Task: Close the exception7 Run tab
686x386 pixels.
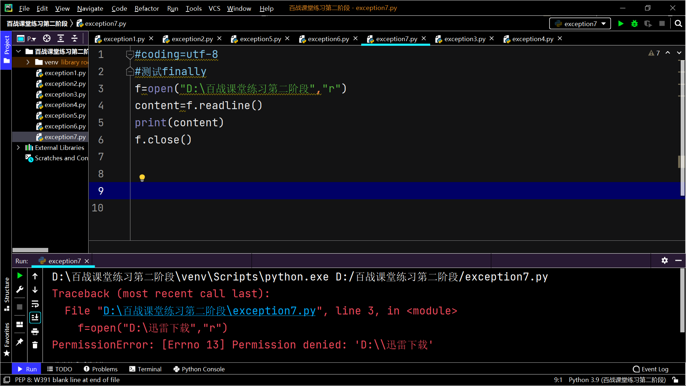Action: [x=87, y=261]
